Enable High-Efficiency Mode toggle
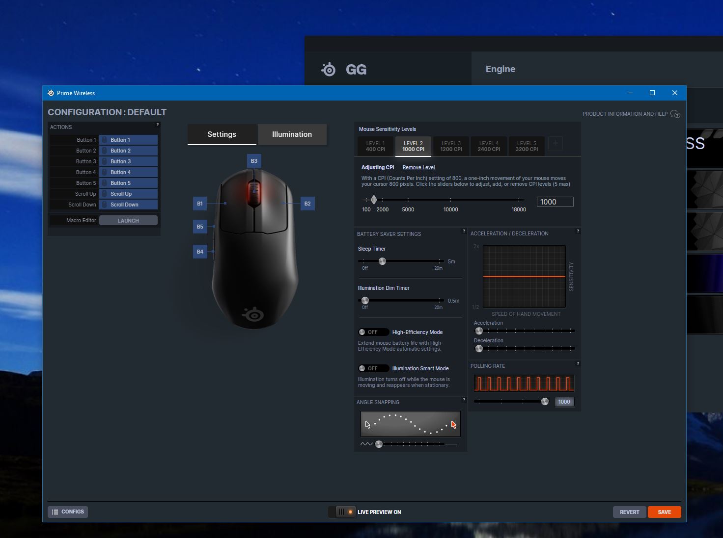The height and width of the screenshot is (538, 723). click(373, 332)
